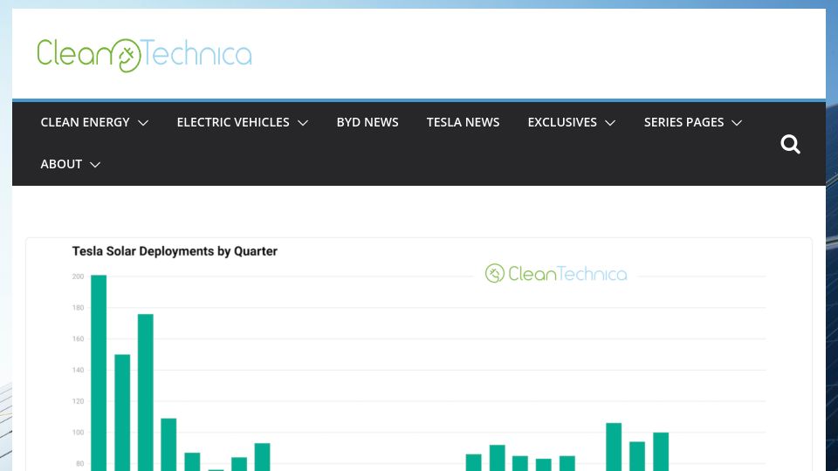
Task: Go to Tesla News
Action: coord(463,122)
